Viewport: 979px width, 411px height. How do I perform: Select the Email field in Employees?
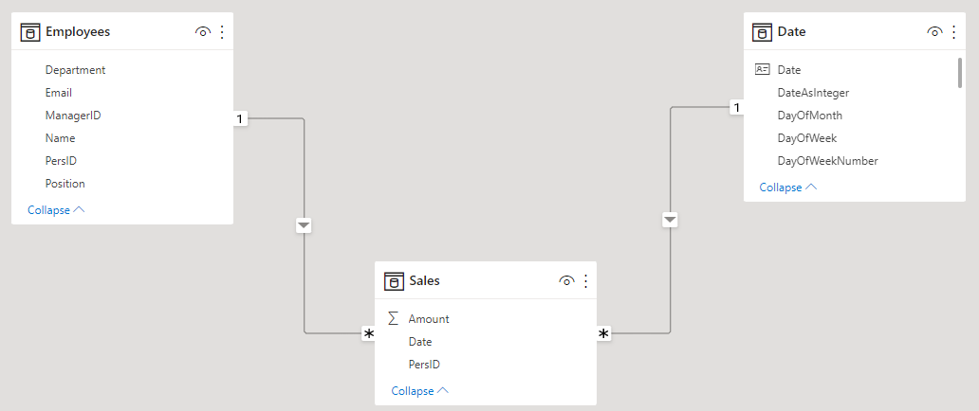[59, 93]
